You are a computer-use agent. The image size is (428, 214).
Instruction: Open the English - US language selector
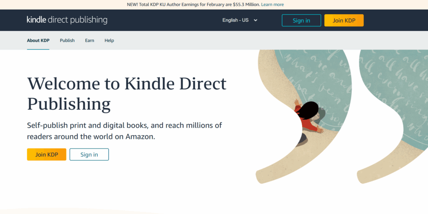point(240,20)
